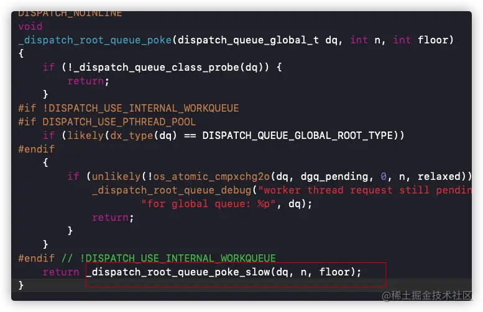Click the _dispatch_queue_class_probe call
Image resolution: width=483 pixels, height=312 pixels.
tap(156, 68)
